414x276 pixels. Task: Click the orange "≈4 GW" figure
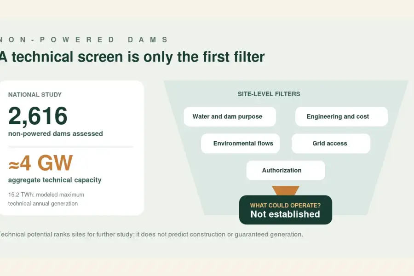(x=40, y=163)
